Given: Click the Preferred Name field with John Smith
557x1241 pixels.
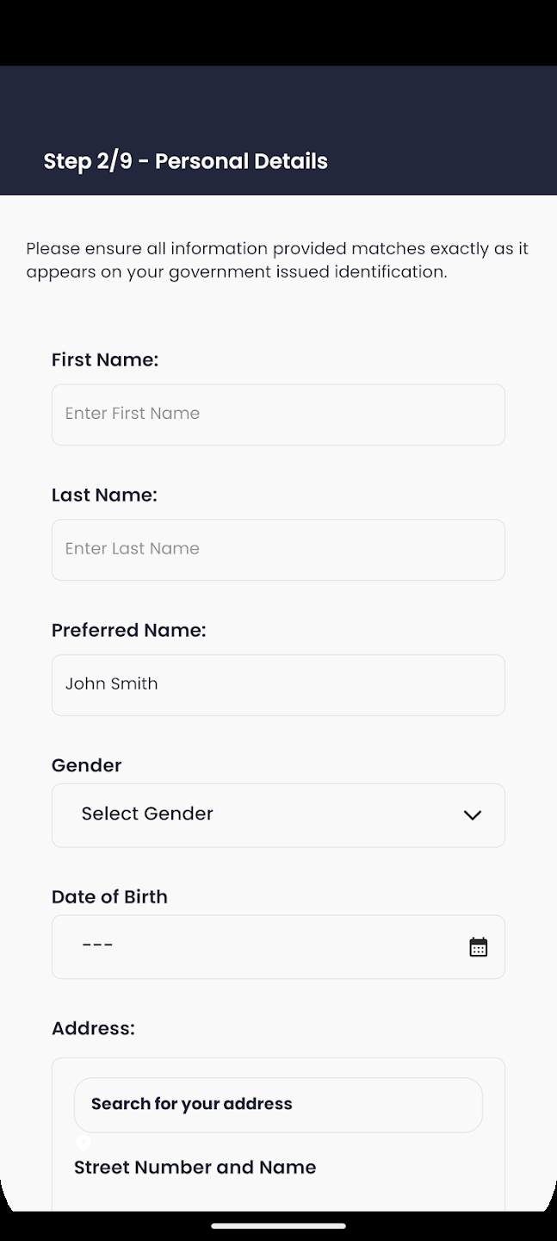Looking at the screenshot, I should (278, 685).
